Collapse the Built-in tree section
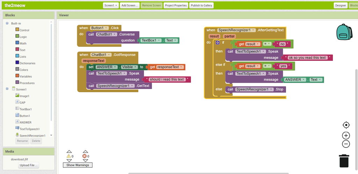 tap(7, 23)
